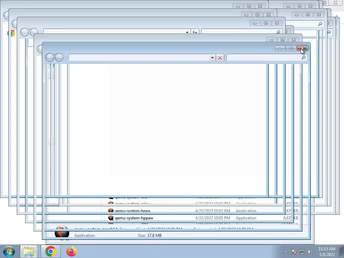Image resolution: width=344 pixels, height=258 pixels.
Task: Click Back button in front Explorer window
Action: coord(50,57)
